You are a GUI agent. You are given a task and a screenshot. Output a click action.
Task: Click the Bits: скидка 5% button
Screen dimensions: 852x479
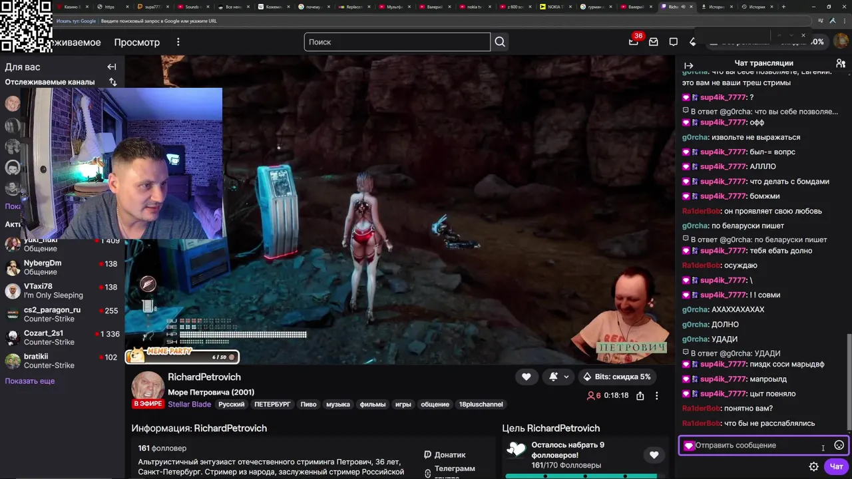tap(616, 377)
